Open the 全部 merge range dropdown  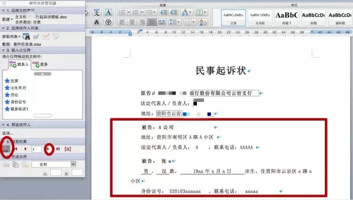click(x=54, y=164)
